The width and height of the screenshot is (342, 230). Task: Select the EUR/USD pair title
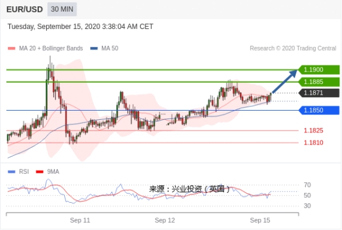pyautogui.click(x=25, y=9)
